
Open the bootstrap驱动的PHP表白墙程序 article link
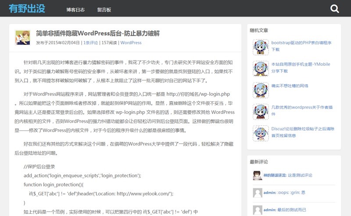[x=301, y=46]
